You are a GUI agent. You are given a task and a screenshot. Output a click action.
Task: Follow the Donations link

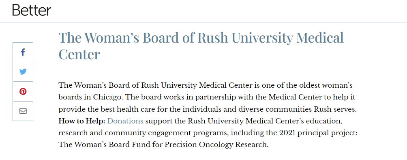(x=125, y=121)
